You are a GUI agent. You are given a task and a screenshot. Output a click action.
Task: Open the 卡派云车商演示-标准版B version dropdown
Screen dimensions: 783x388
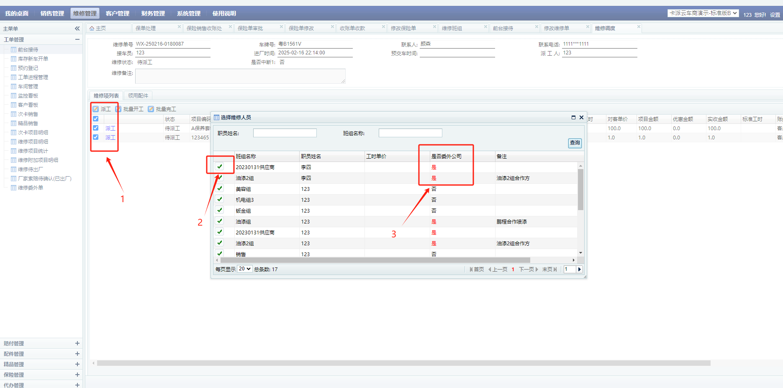(703, 13)
